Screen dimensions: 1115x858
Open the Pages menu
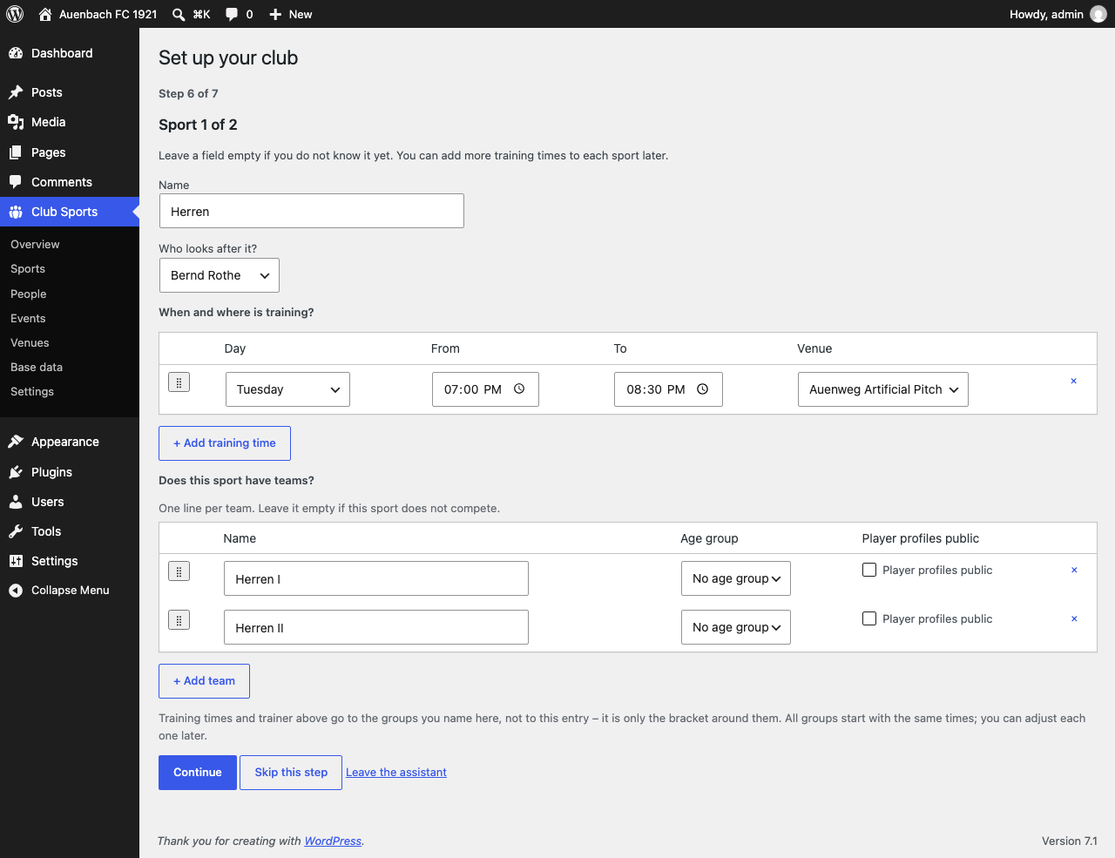[70, 152]
